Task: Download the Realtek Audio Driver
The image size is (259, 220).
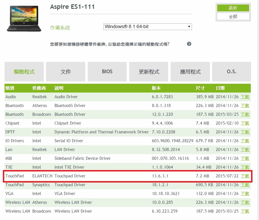Action: click(245, 97)
